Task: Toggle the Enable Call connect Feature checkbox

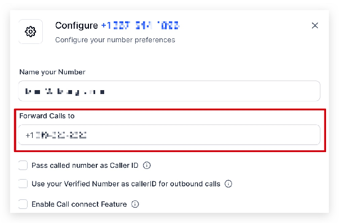Action: pos(23,204)
